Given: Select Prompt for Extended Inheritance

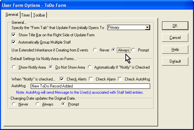Looking at the screenshot, I should [x=133, y=50].
